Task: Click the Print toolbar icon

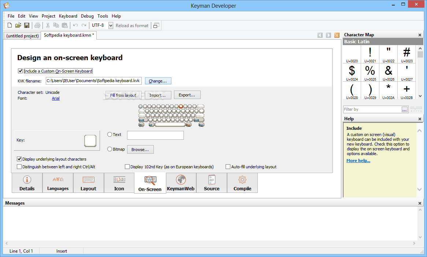Action: [37, 25]
